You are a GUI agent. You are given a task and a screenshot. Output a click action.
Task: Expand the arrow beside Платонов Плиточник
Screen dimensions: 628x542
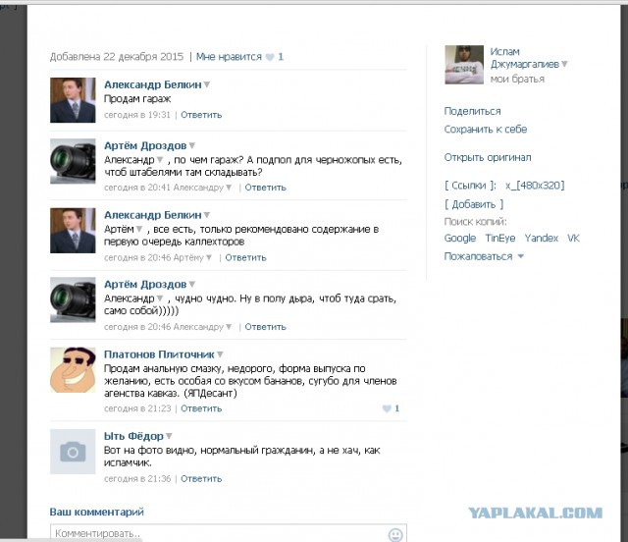220,354
